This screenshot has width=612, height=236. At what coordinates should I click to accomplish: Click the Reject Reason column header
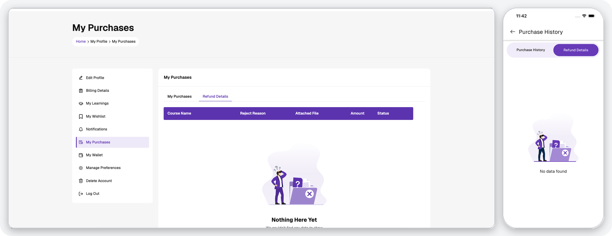tap(253, 113)
